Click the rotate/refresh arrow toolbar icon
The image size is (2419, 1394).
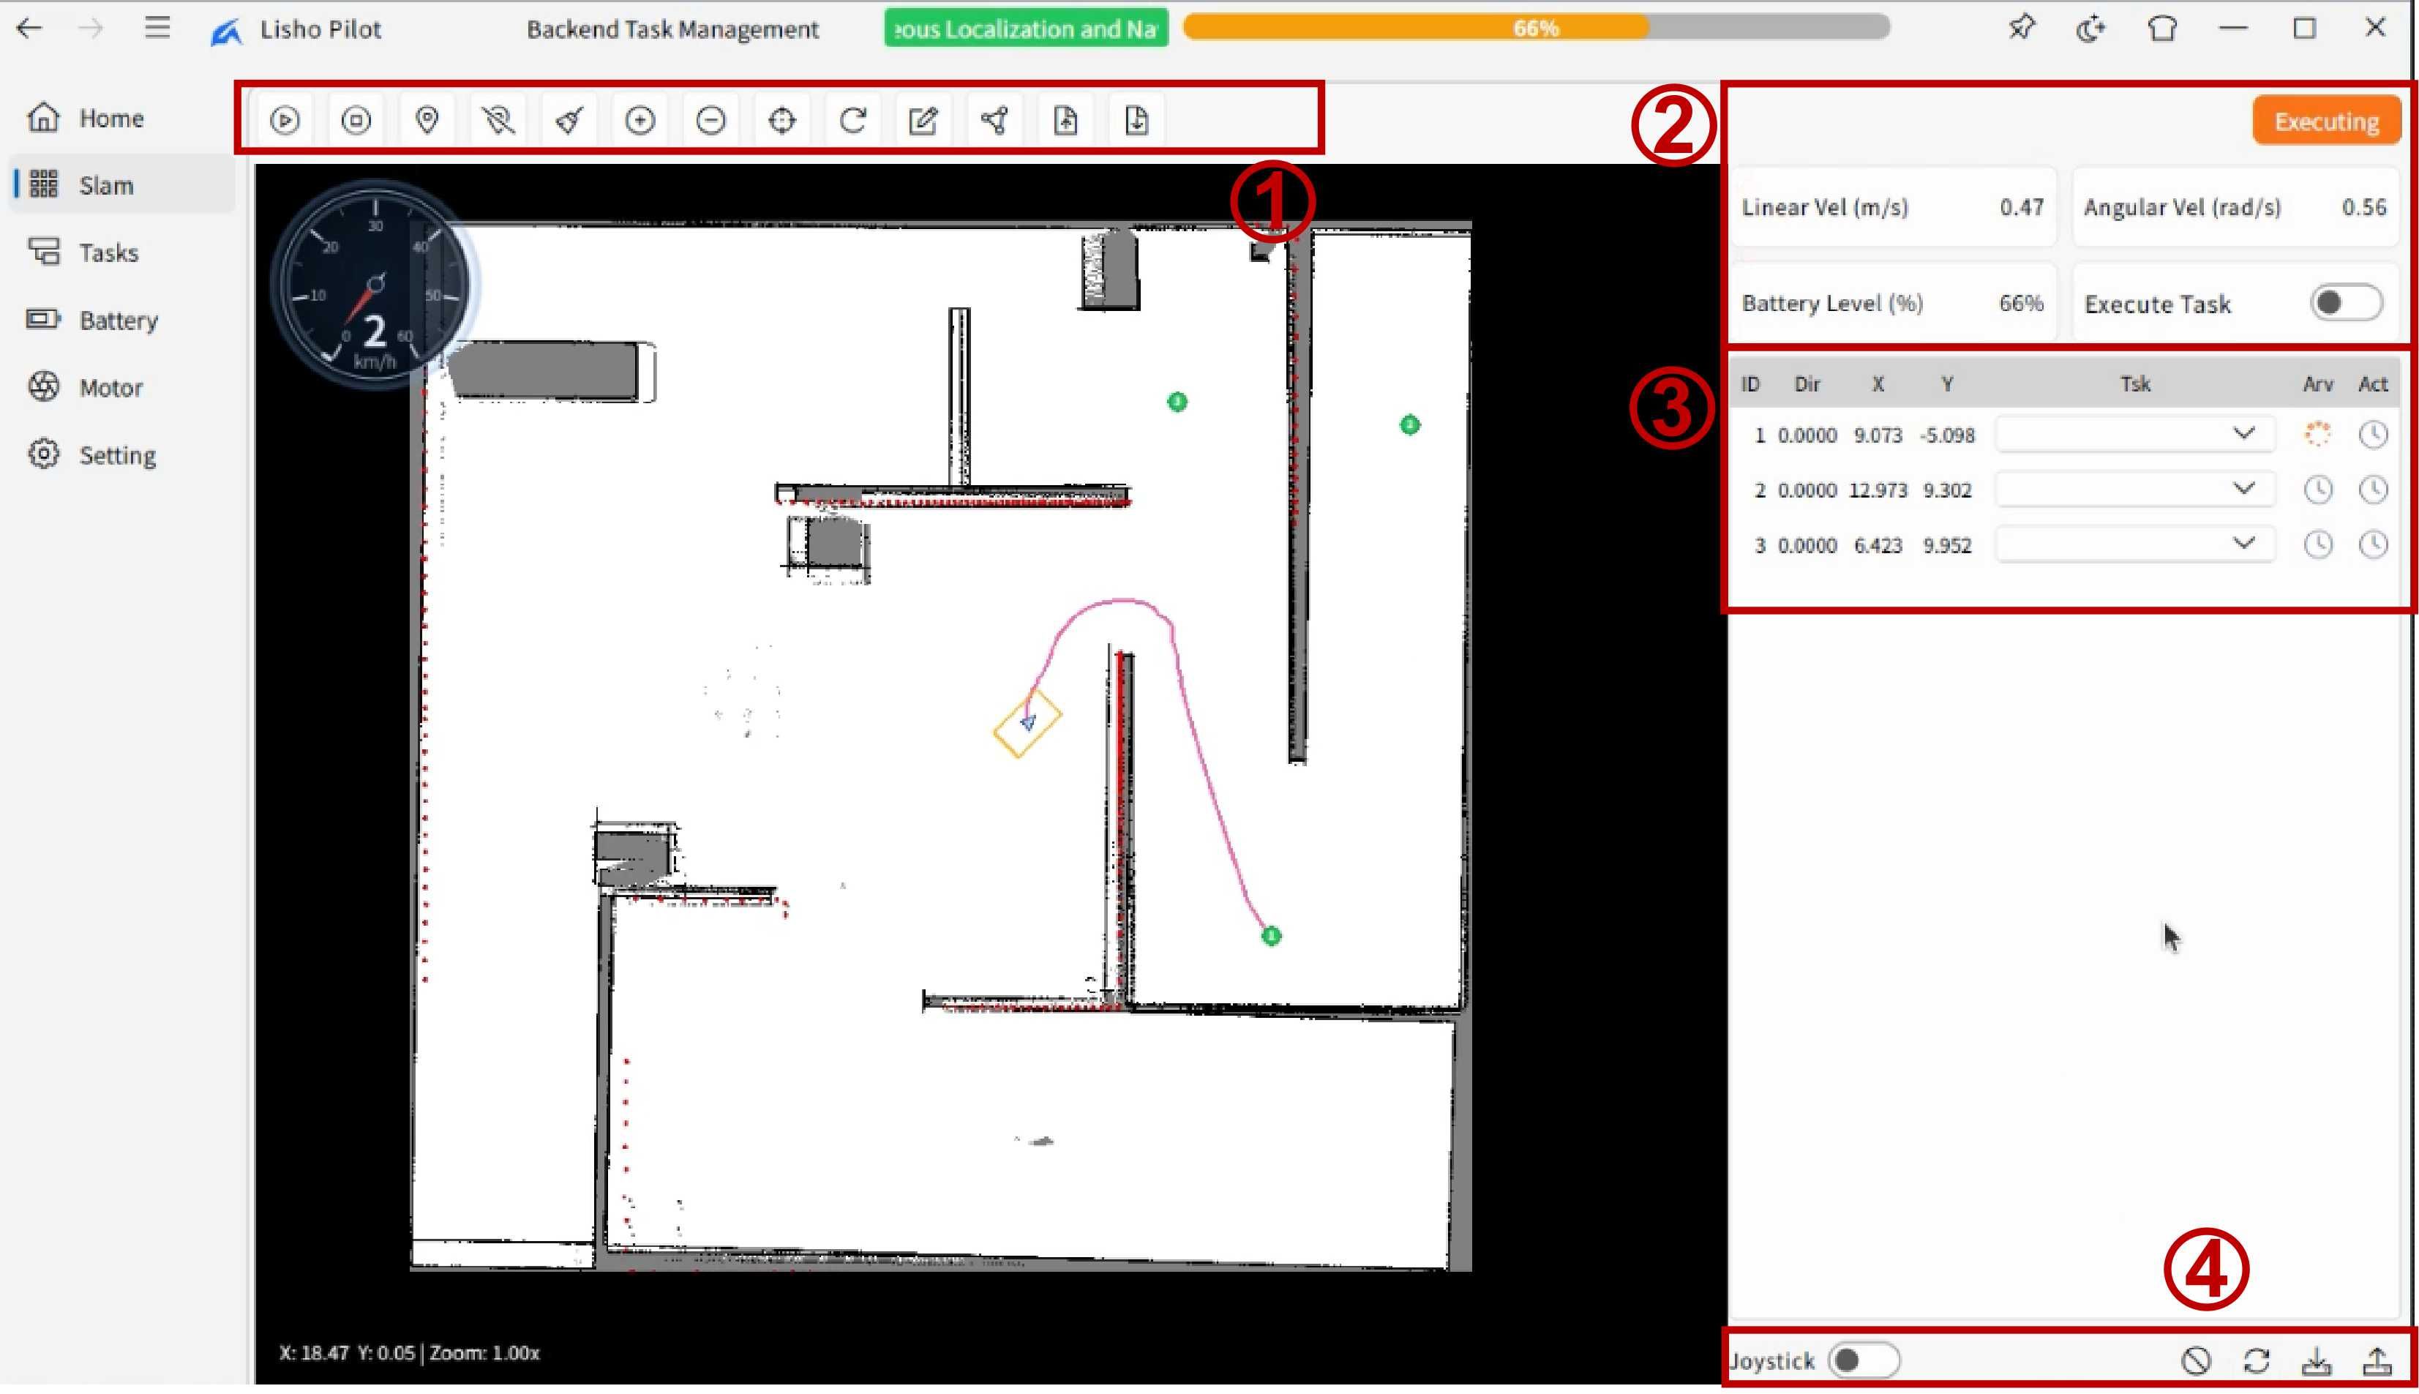[853, 121]
